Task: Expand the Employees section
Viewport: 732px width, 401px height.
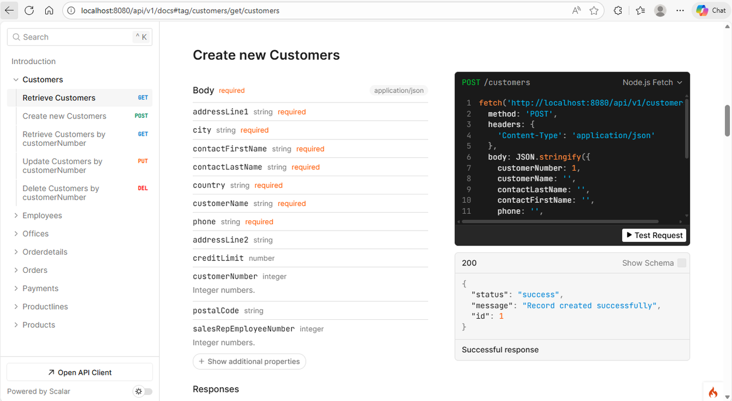Action: [x=16, y=216]
